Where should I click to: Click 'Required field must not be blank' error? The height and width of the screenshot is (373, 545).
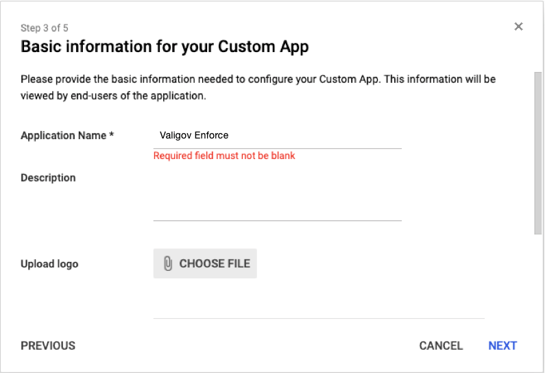pos(224,156)
